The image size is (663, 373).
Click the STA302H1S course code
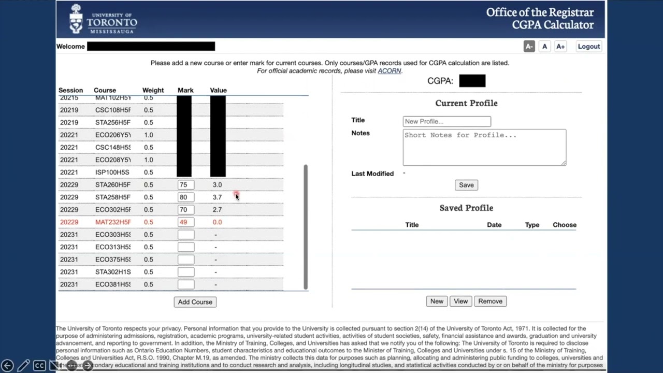[113, 272]
